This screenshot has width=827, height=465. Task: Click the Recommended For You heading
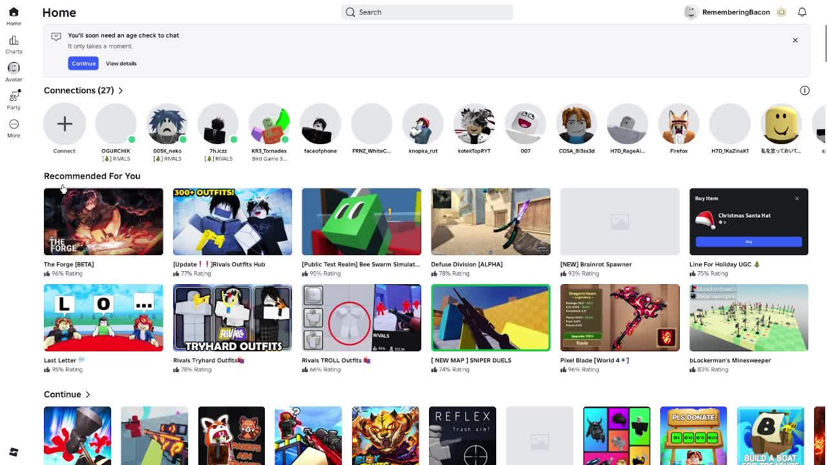pos(92,176)
